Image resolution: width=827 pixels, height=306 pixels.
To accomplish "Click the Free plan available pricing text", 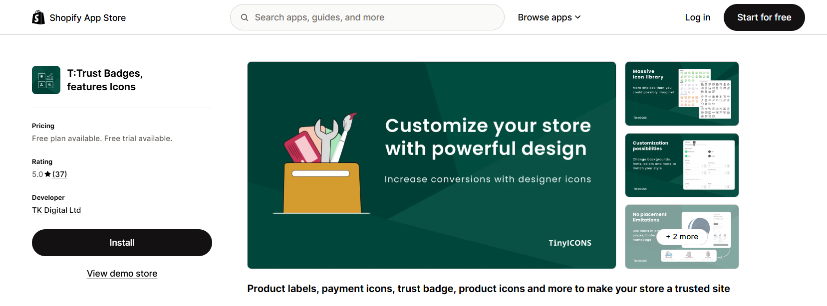I will point(102,139).
